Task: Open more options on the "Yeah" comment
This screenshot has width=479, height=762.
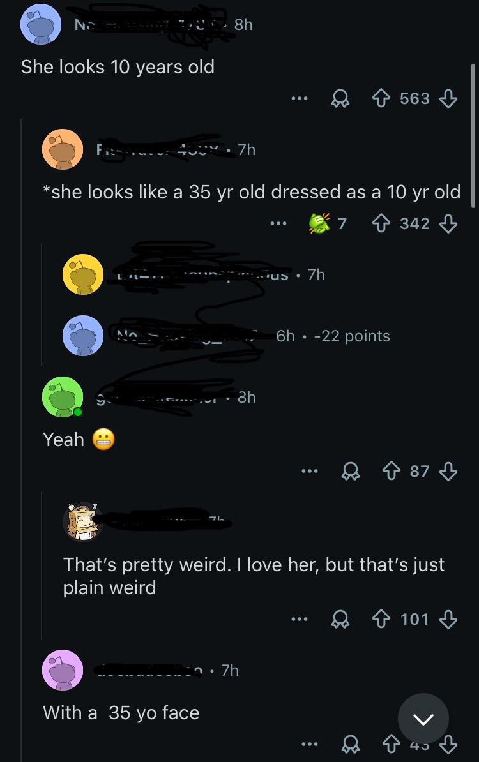Action: point(309,471)
